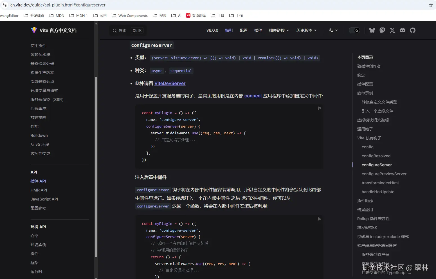The width and height of the screenshot is (436, 279).
Task: Click the v6.0.0 version label
Action: [x=212, y=30]
